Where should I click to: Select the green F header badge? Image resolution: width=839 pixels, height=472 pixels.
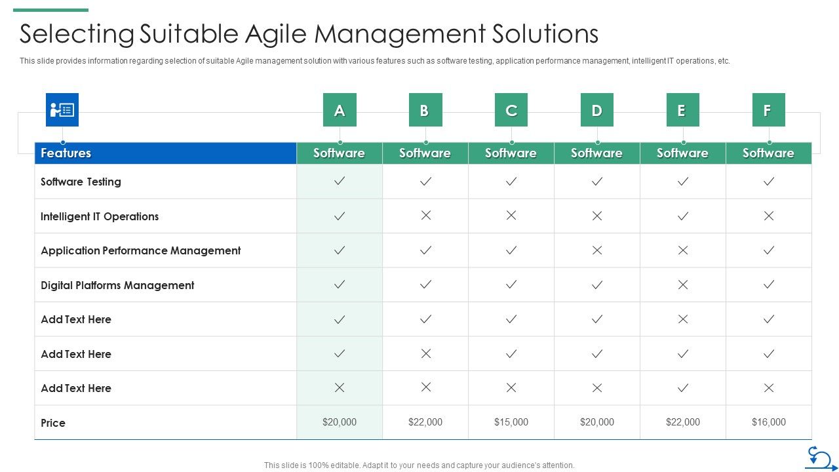[768, 109]
